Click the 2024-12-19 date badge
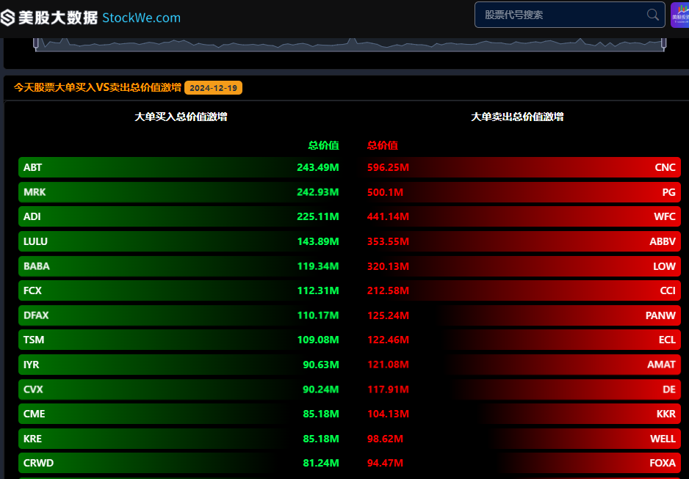This screenshot has width=689, height=479. (x=213, y=88)
